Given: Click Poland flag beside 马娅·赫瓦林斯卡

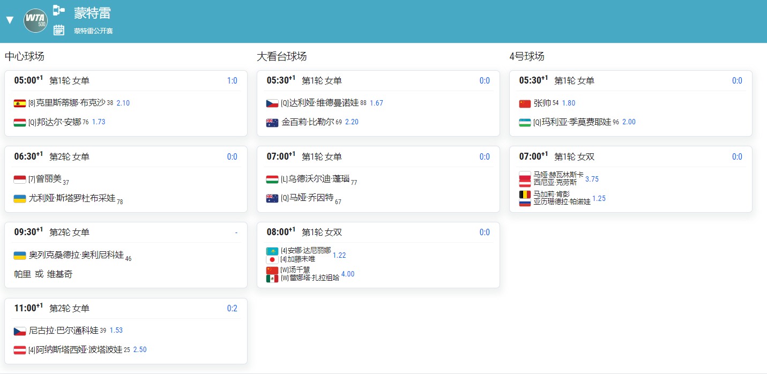Looking at the screenshot, I should point(525,175).
